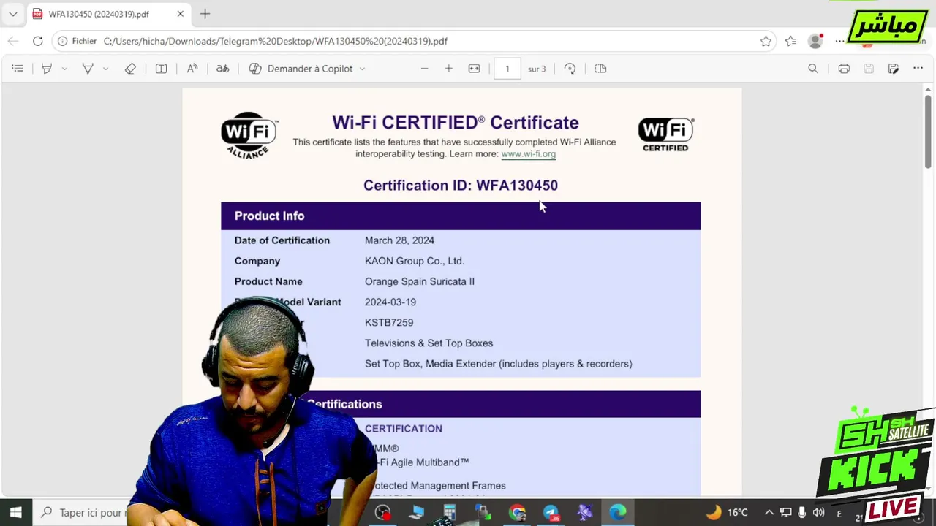Click Orange Spain Suricata II product name
This screenshot has height=526, width=936.
pos(420,281)
